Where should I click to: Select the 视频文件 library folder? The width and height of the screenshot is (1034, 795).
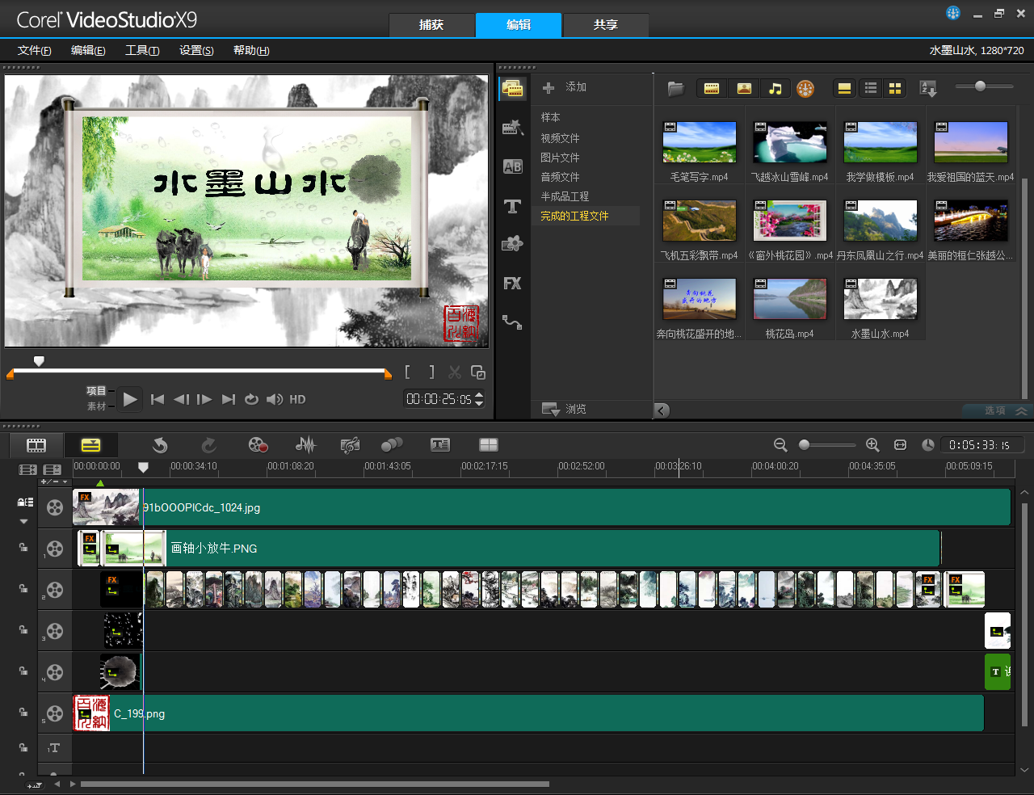click(560, 138)
